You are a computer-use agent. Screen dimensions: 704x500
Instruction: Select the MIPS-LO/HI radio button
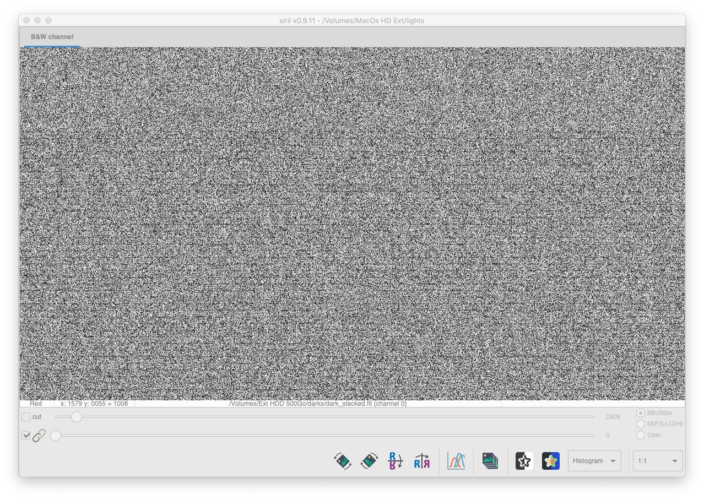(x=640, y=424)
